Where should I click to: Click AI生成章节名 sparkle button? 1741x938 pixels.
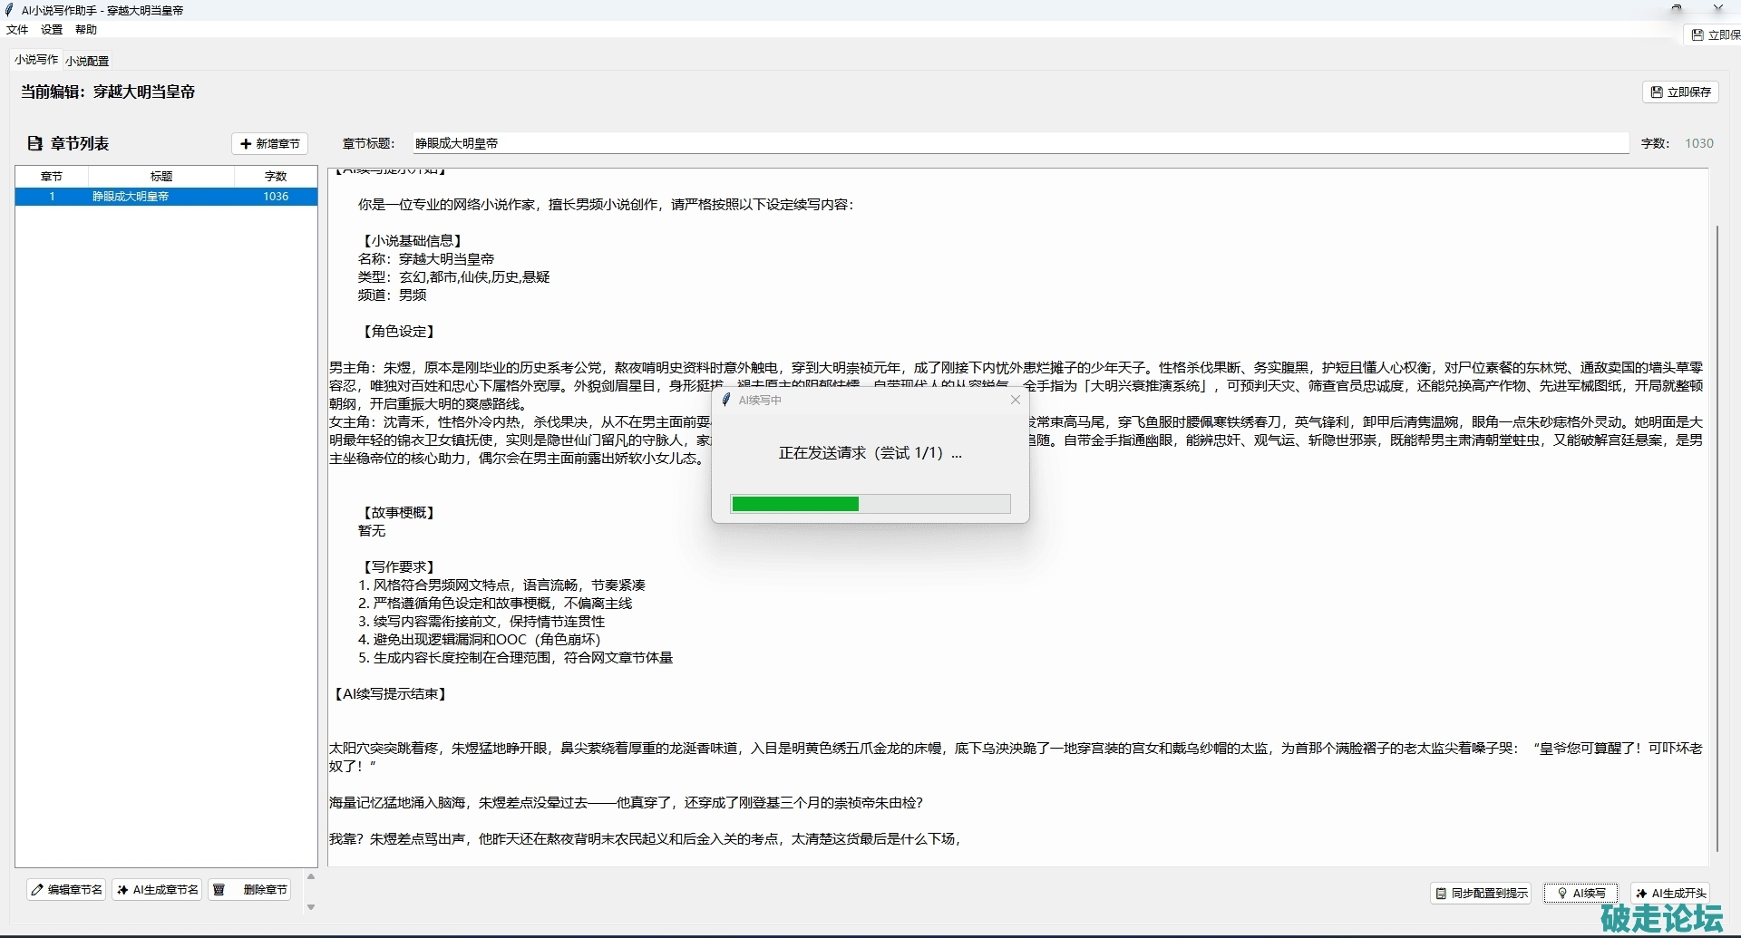pos(158,890)
